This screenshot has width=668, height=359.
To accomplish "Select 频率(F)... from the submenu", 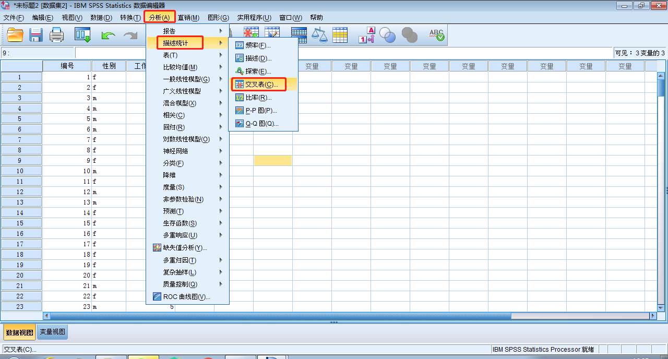I will pos(258,45).
